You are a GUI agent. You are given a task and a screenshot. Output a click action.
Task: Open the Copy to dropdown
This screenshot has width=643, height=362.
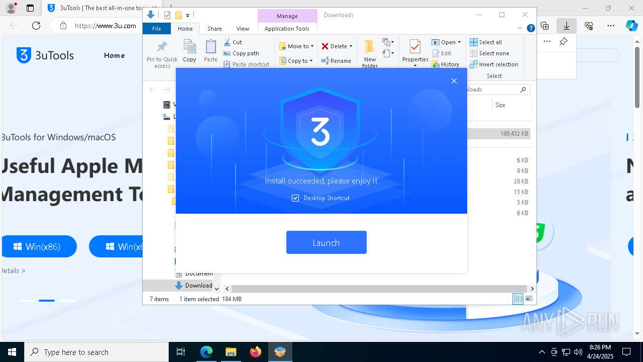[x=296, y=61]
